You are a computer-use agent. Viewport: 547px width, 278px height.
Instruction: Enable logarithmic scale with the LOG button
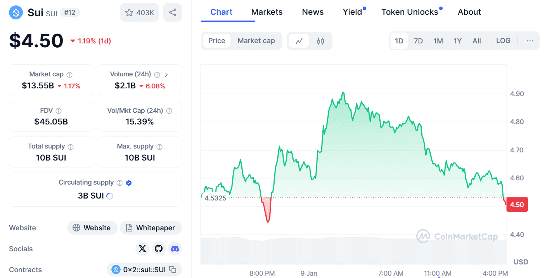coord(503,40)
